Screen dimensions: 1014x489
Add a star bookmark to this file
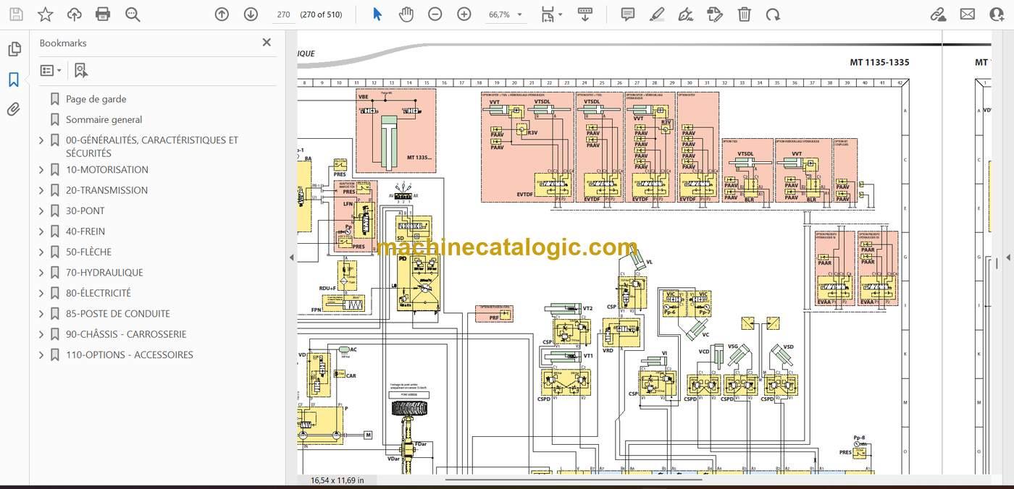45,14
